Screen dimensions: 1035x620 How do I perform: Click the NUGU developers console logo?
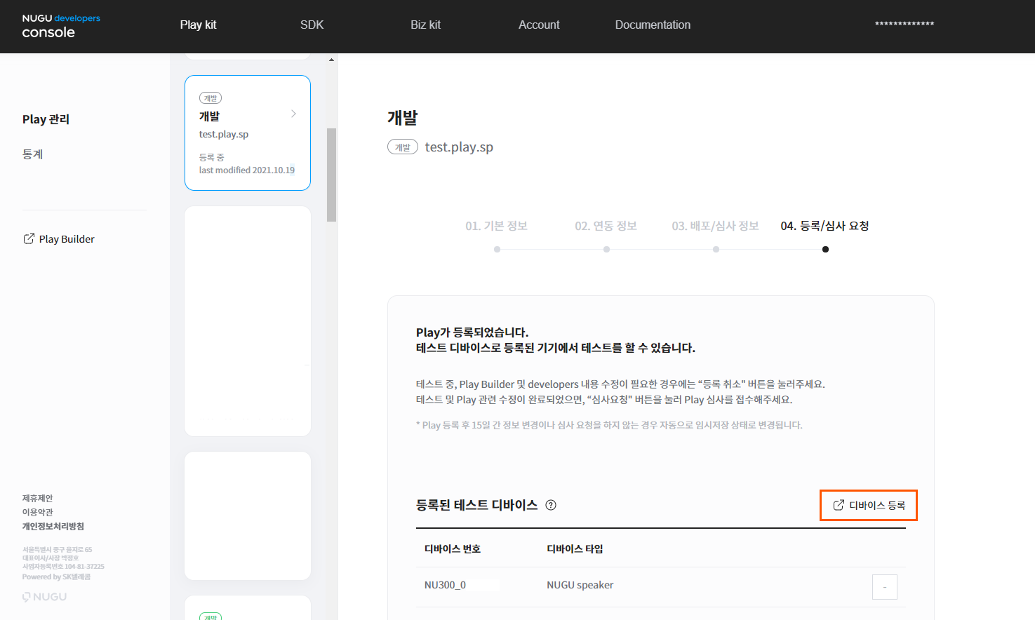click(x=60, y=26)
